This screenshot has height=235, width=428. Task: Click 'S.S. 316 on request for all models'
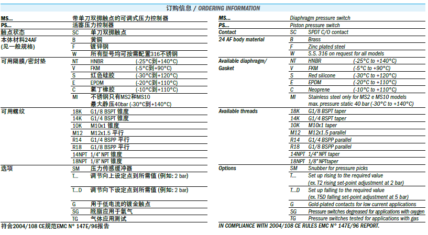coord(346,54)
